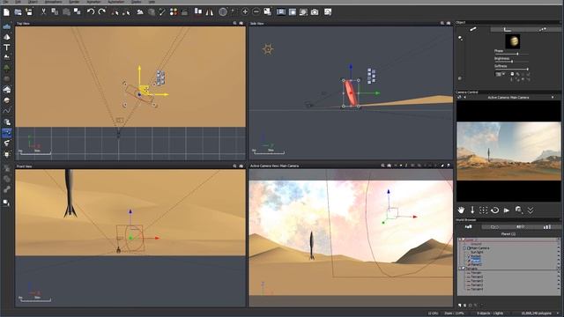This screenshot has height=317, width=564.
Task: Click the dotted frame icon in Camera Control
Action: tap(484, 210)
